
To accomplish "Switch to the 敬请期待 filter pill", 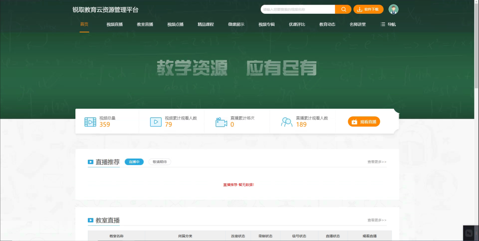I will click(x=160, y=162).
